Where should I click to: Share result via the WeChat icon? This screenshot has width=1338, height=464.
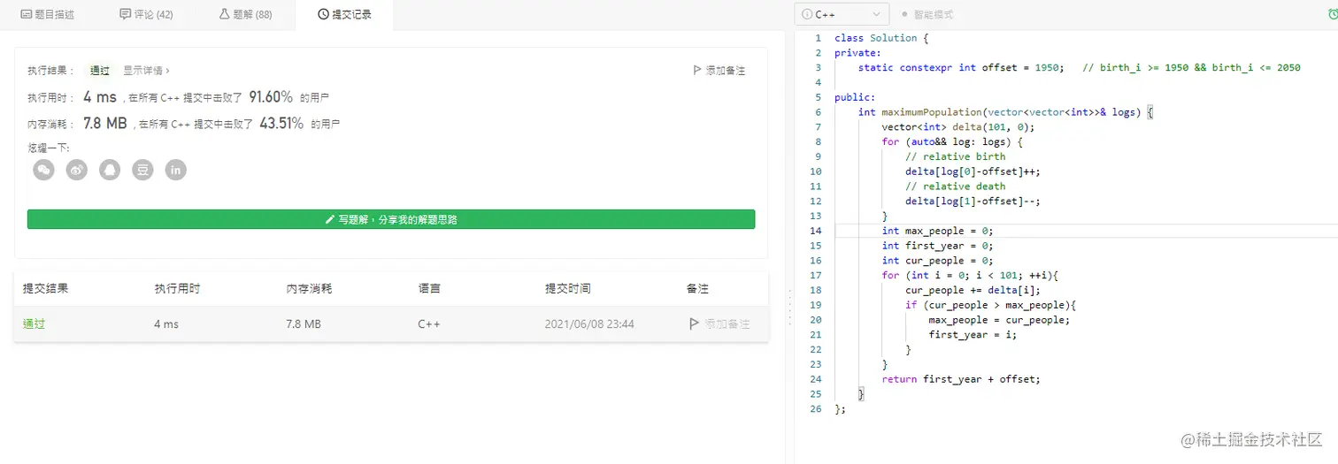[43, 170]
